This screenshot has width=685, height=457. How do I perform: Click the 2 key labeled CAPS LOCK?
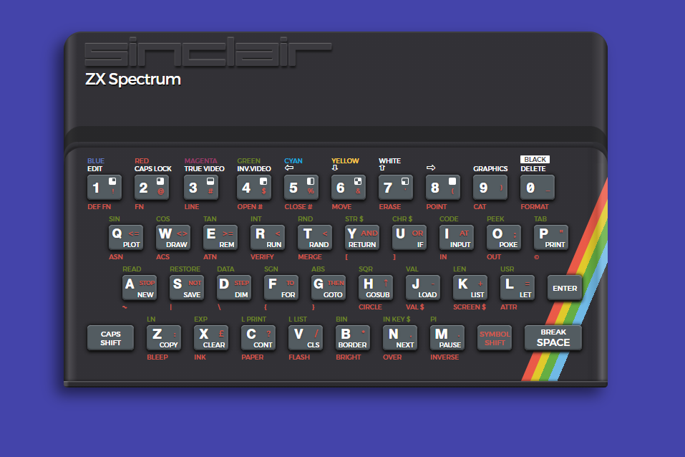click(152, 187)
